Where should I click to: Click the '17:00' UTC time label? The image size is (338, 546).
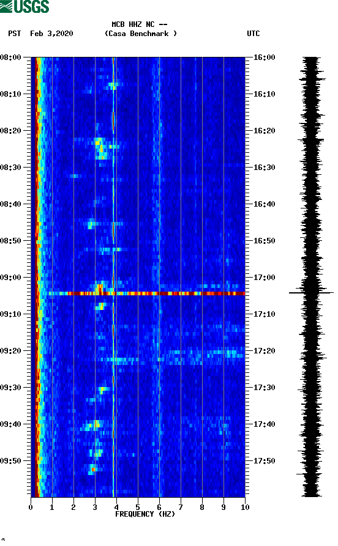coord(264,278)
